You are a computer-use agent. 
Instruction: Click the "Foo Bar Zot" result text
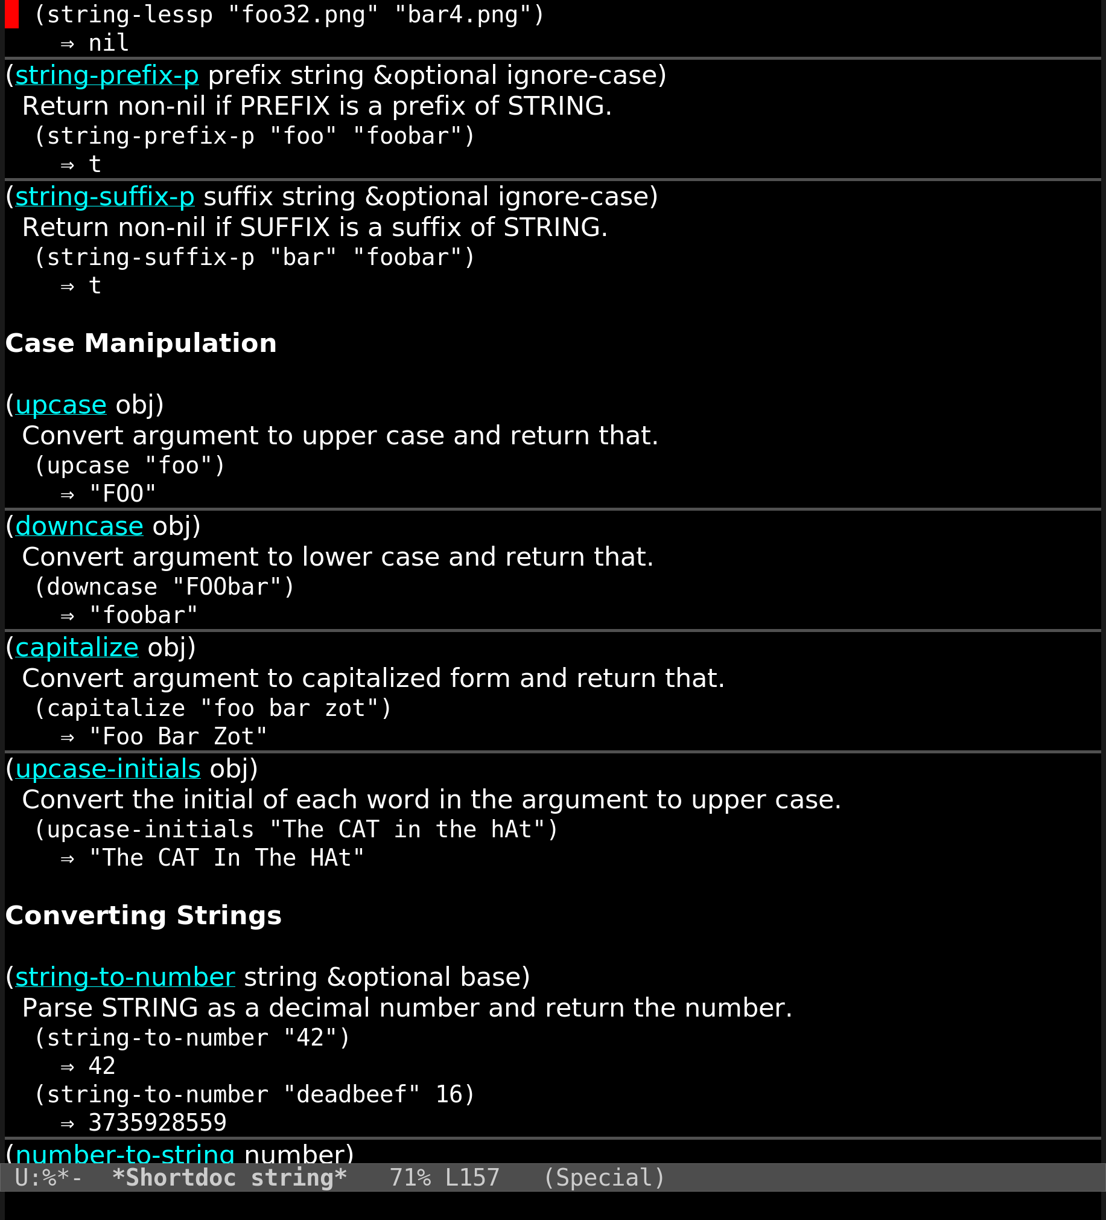point(178,737)
